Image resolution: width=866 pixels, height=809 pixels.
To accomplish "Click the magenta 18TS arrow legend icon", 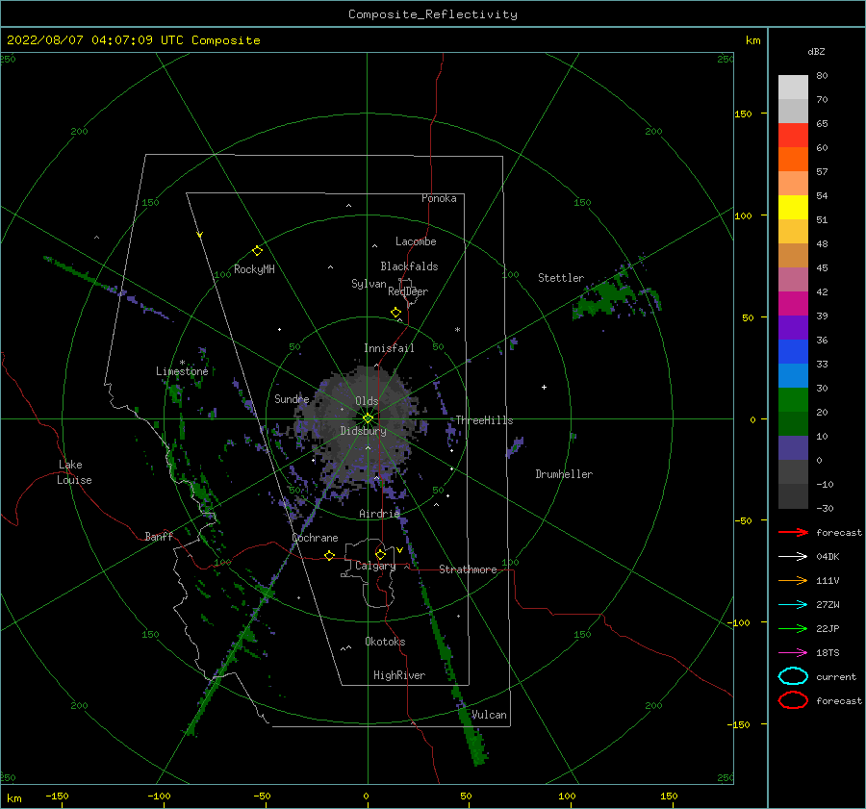I will [x=793, y=653].
